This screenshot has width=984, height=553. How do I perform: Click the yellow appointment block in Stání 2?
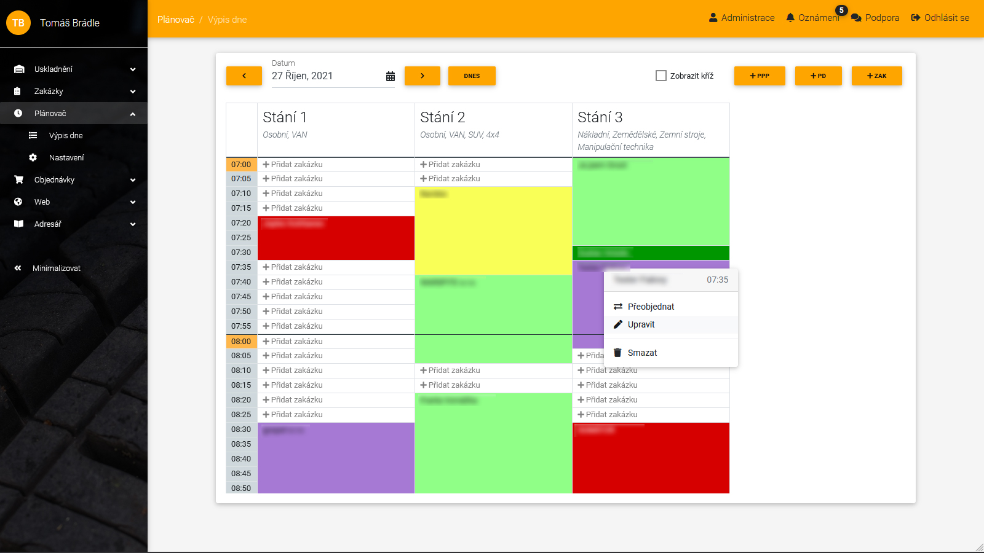[493, 230]
